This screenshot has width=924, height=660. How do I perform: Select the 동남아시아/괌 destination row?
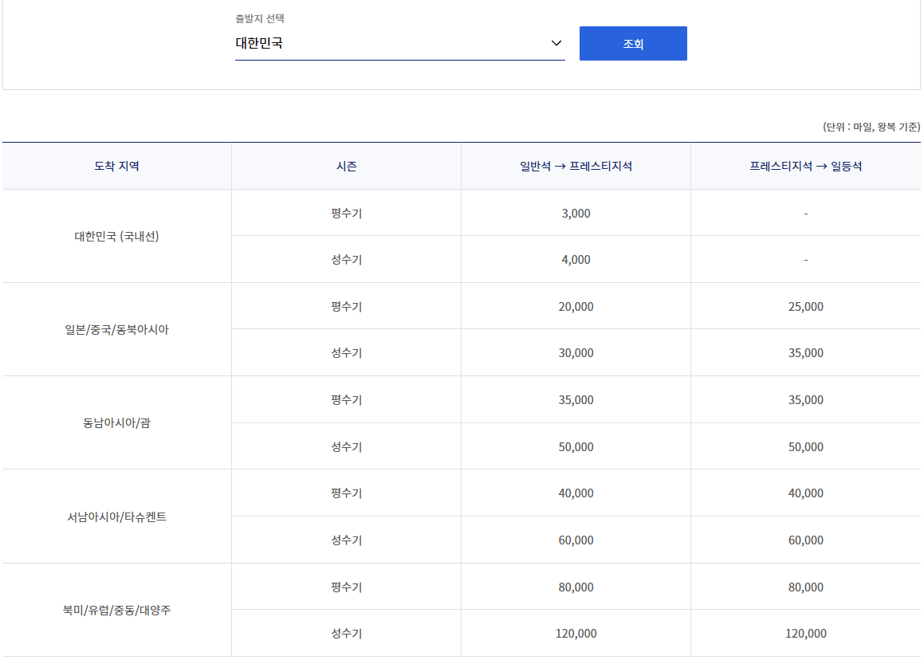tap(116, 422)
